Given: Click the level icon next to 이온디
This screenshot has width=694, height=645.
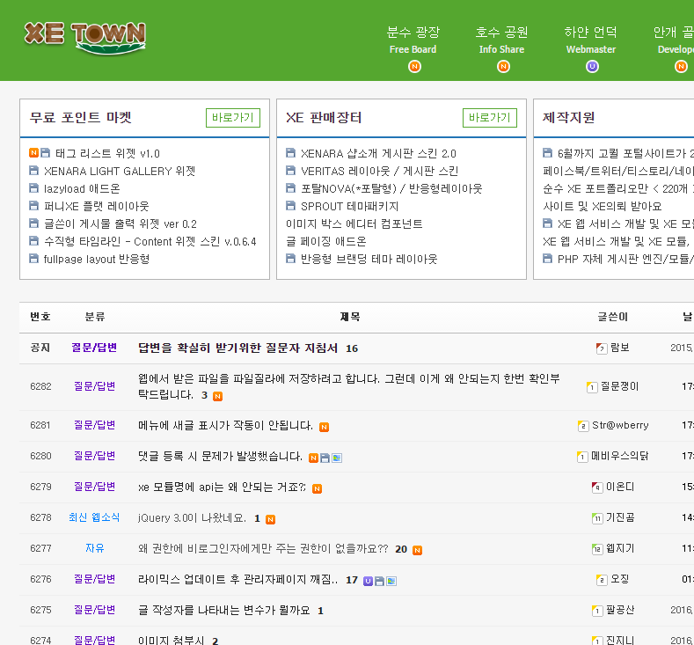Looking at the screenshot, I should (x=597, y=487).
